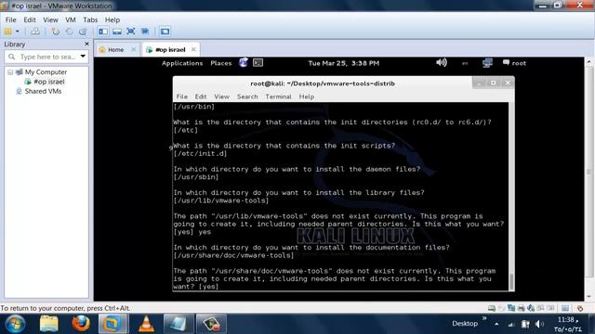The width and height of the screenshot is (595, 334).
Task: Open terminal View menu
Action: (x=221, y=96)
